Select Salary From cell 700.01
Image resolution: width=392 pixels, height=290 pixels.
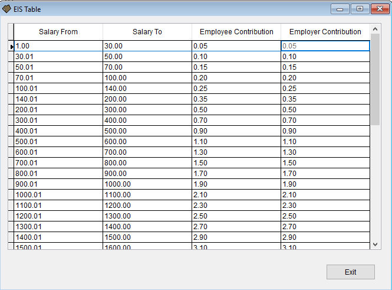click(58, 163)
